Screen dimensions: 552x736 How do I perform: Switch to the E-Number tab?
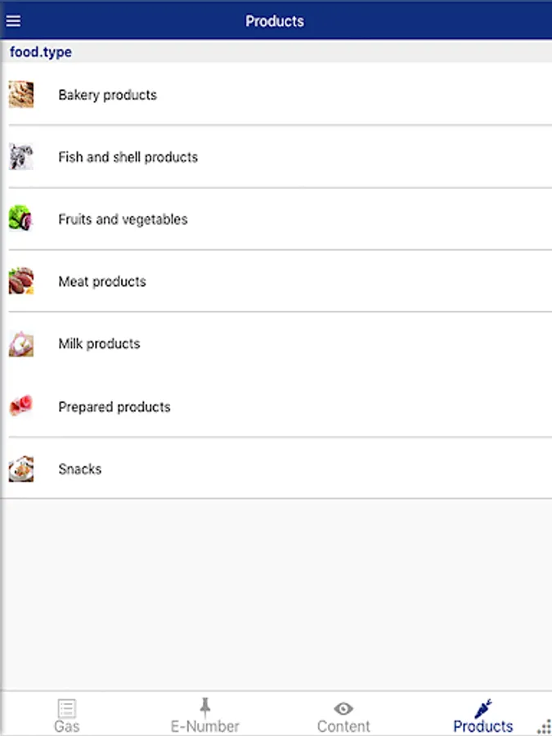204,726
